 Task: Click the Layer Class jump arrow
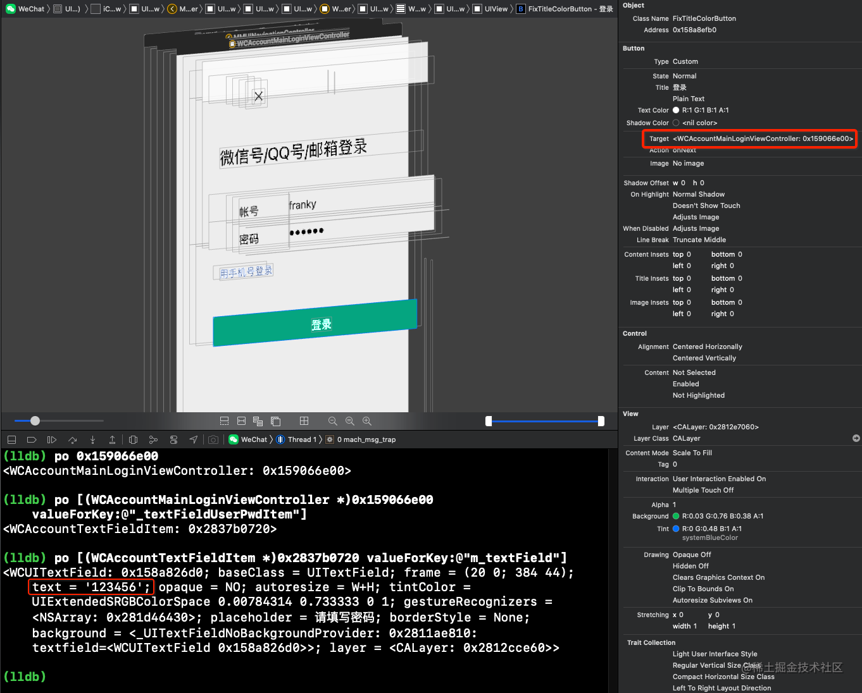pyautogui.click(x=856, y=438)
